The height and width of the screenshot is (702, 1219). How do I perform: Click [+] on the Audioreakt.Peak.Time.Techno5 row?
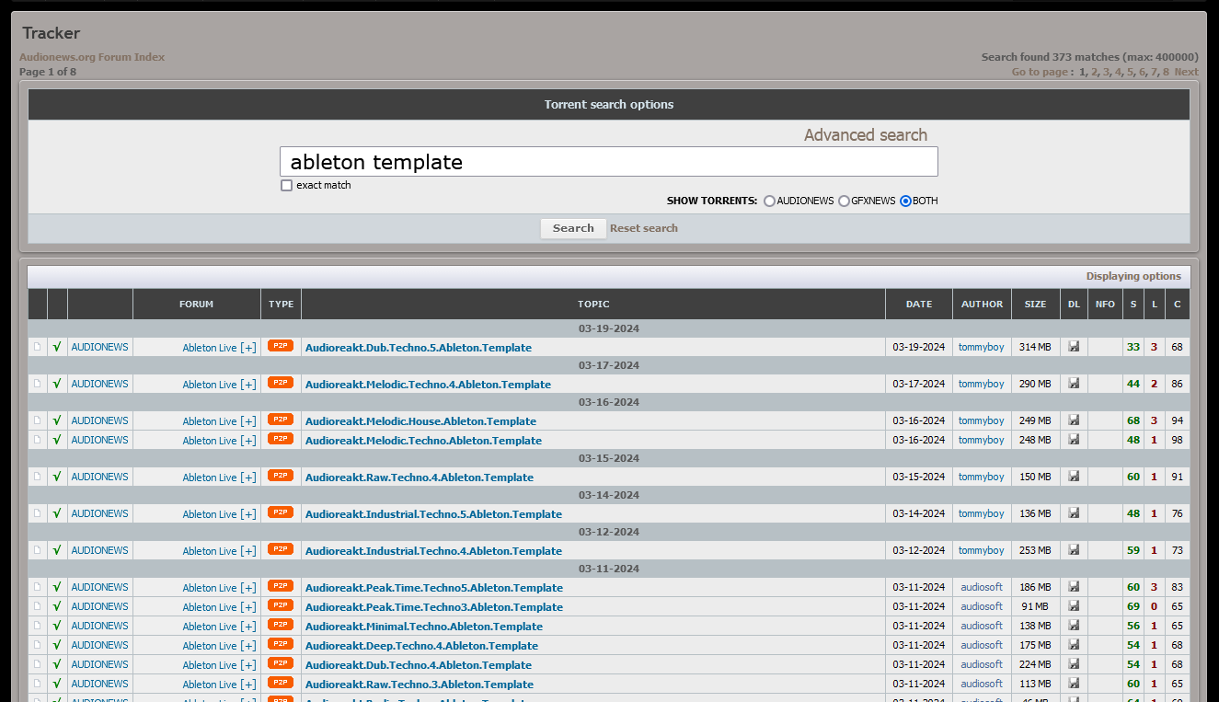point(248,588)
